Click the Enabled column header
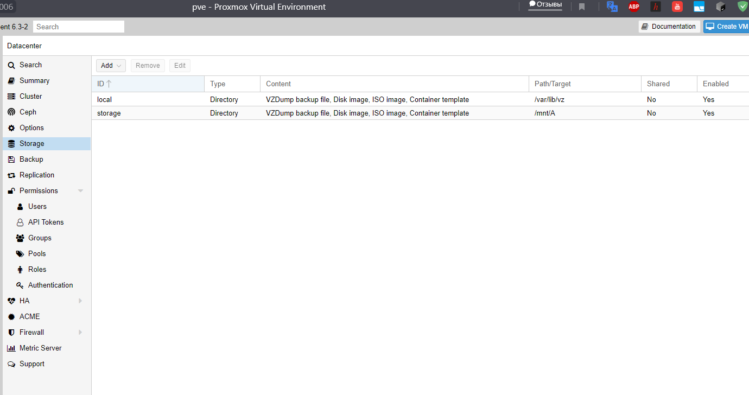The width and height of the screenshot is (749, 395). coord(723,84)
